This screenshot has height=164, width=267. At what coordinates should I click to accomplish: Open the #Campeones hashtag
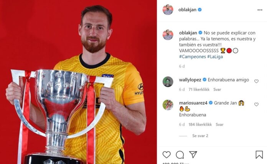[x=193, y=57]
